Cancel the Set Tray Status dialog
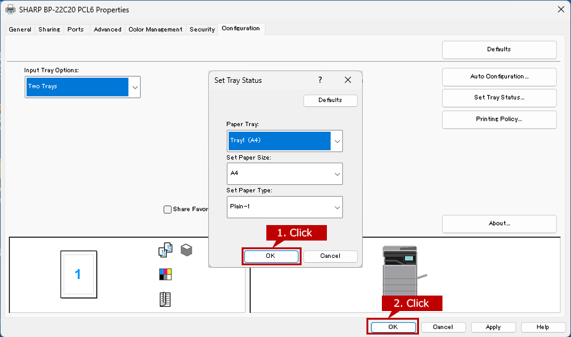The width and height of the screenshot is (571, 337). [x=330, y=256]
